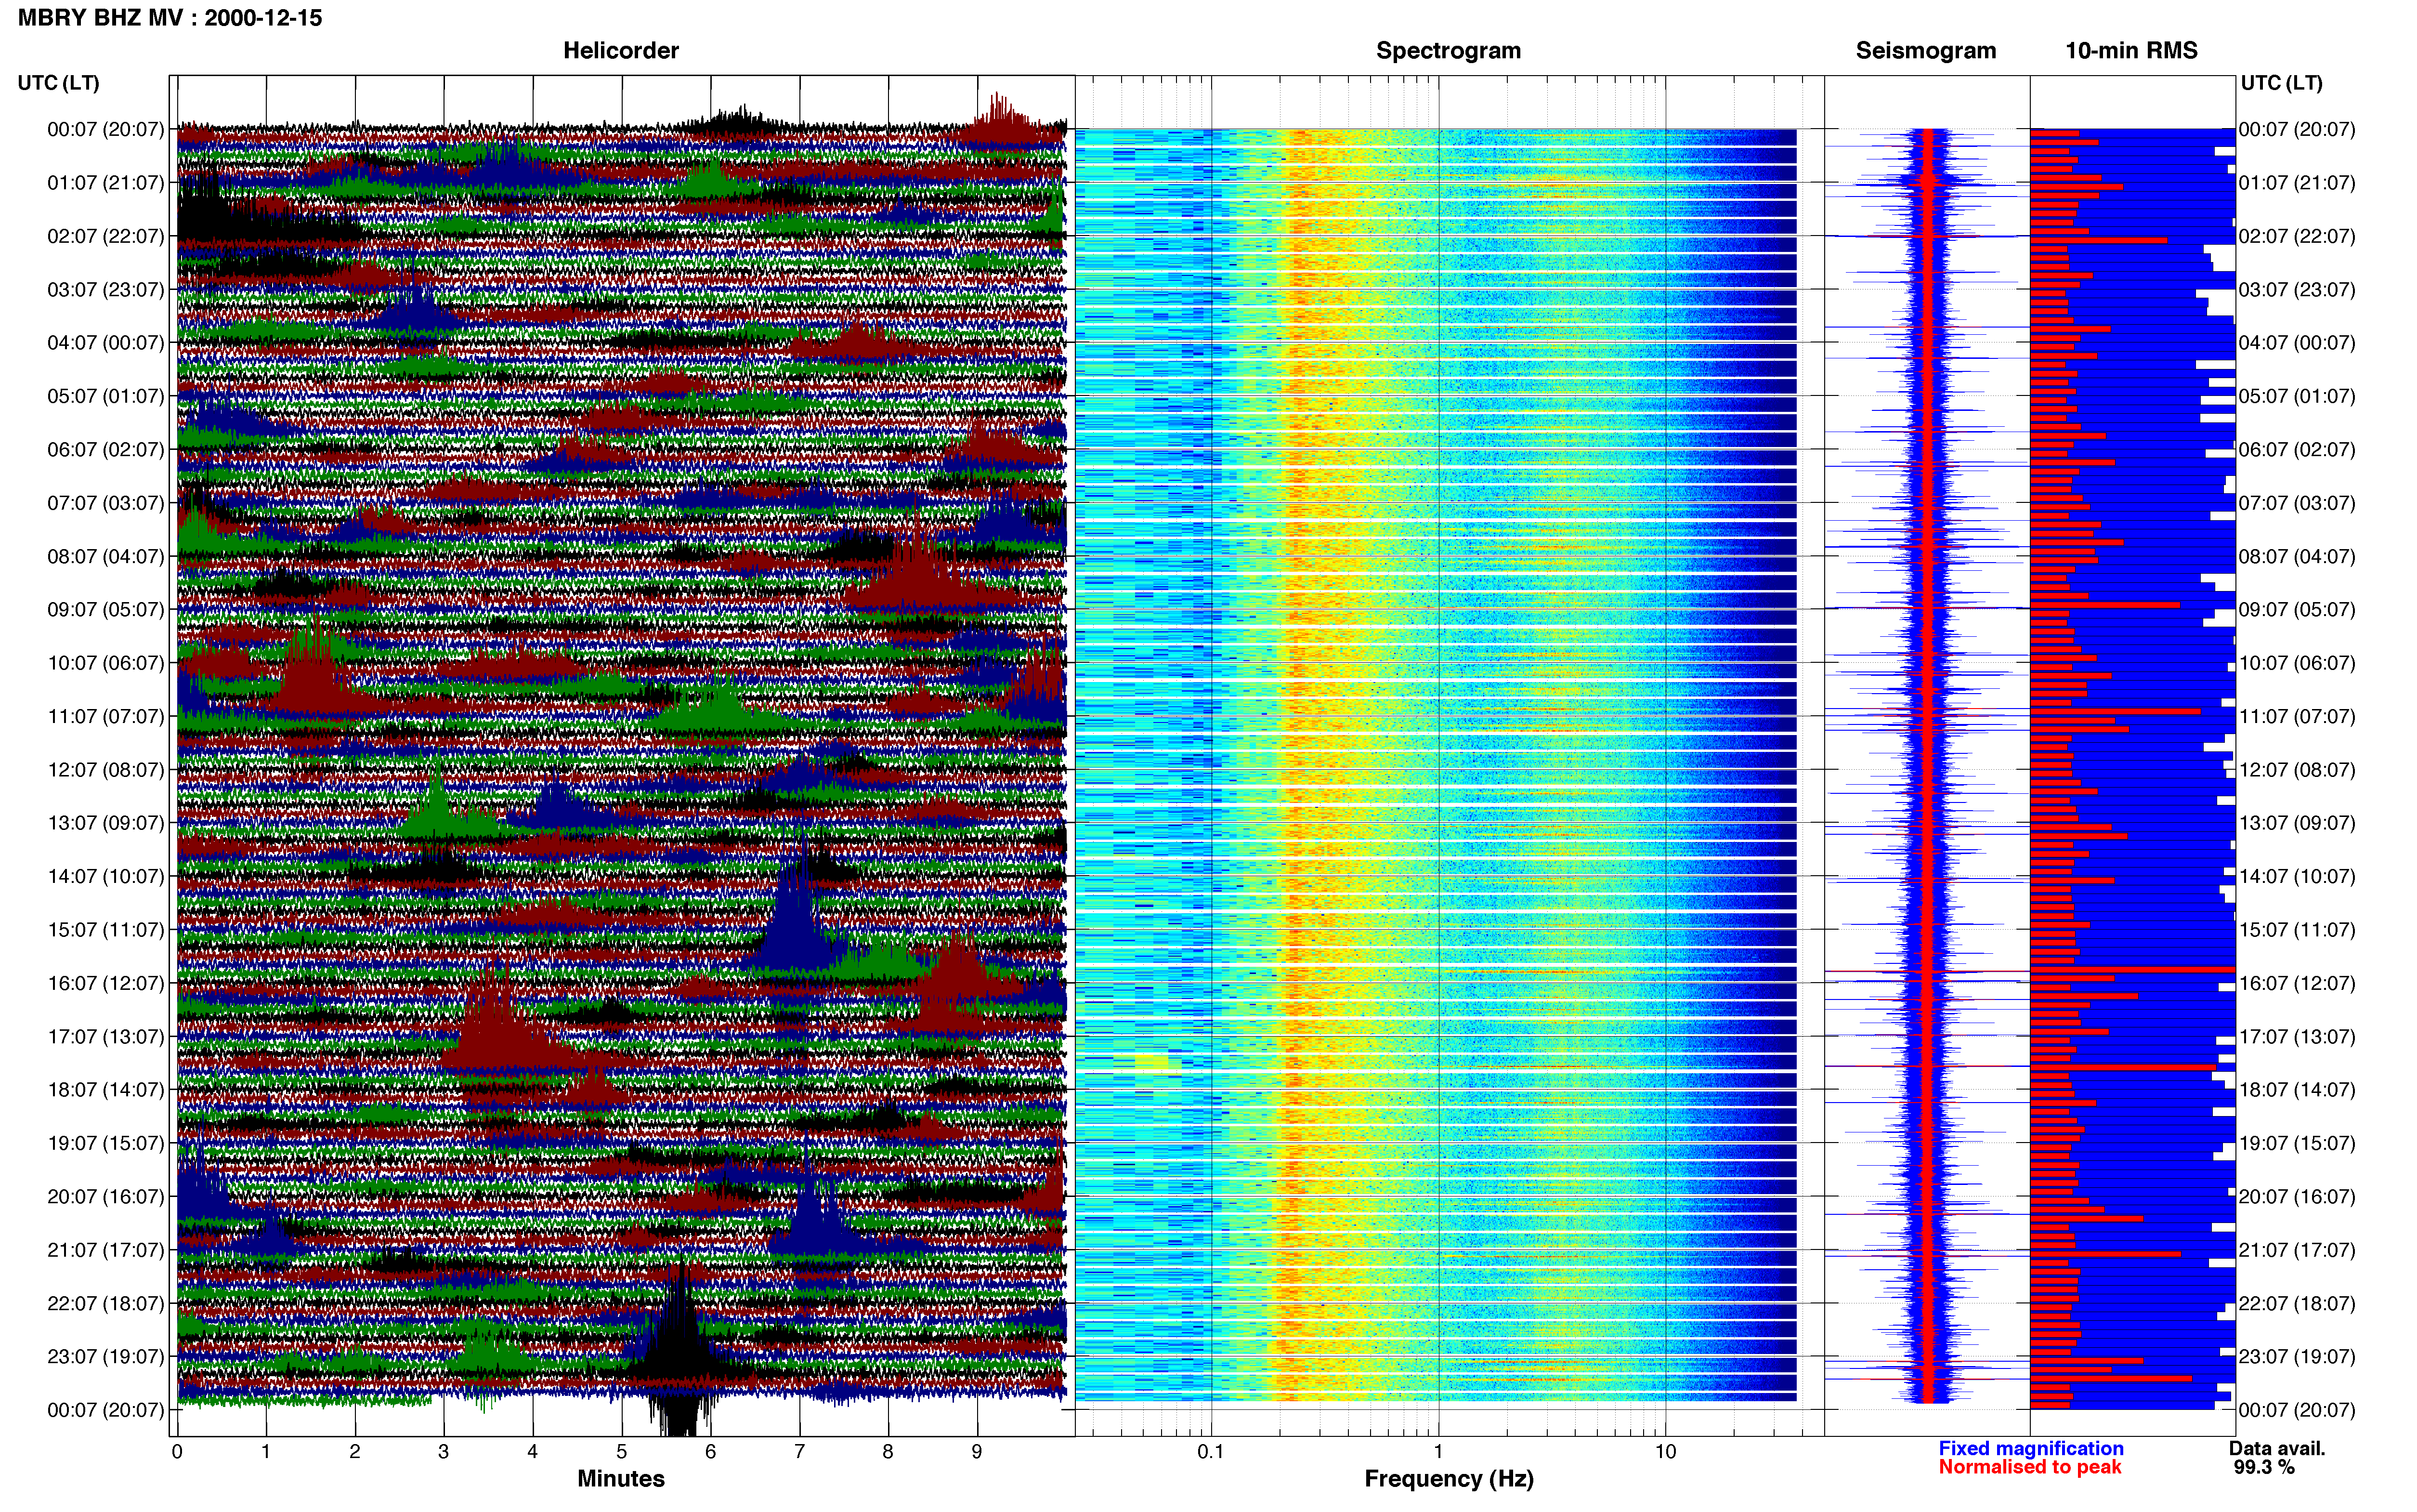Viewport: 2417px width, 1512px height.
Task: Click left time label '17:07 (13:07)'
Action: [106, 1036]
